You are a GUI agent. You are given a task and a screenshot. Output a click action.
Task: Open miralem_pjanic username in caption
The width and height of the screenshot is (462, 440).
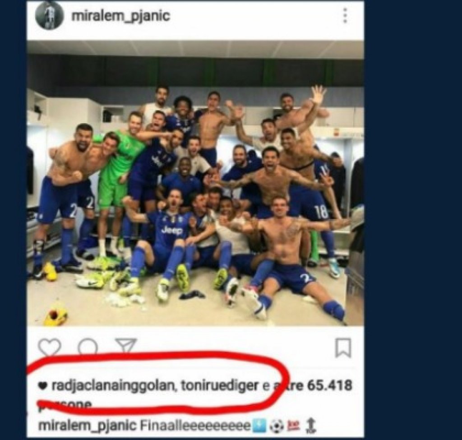(87, 426)
